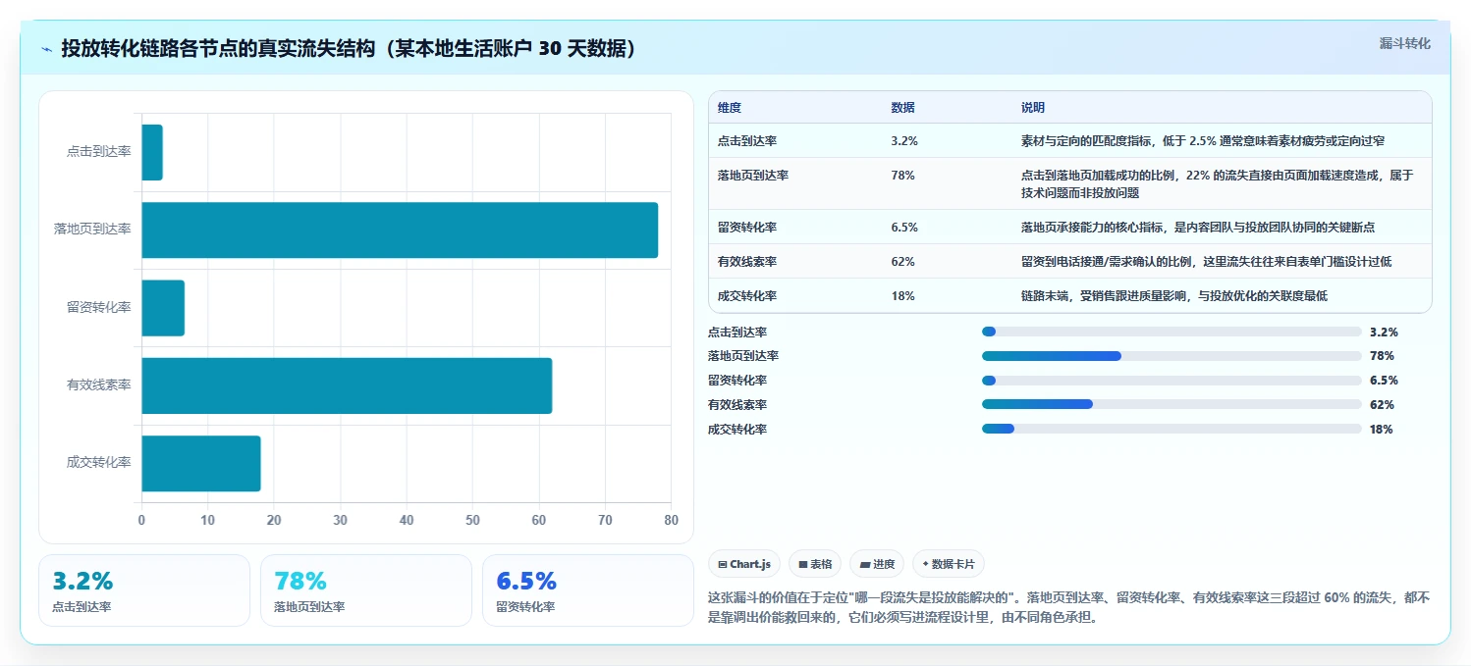1471x666 pixels.
Task: Click the description starting 点击到落地页加载成功的比例
Action: pos(1217,184)
